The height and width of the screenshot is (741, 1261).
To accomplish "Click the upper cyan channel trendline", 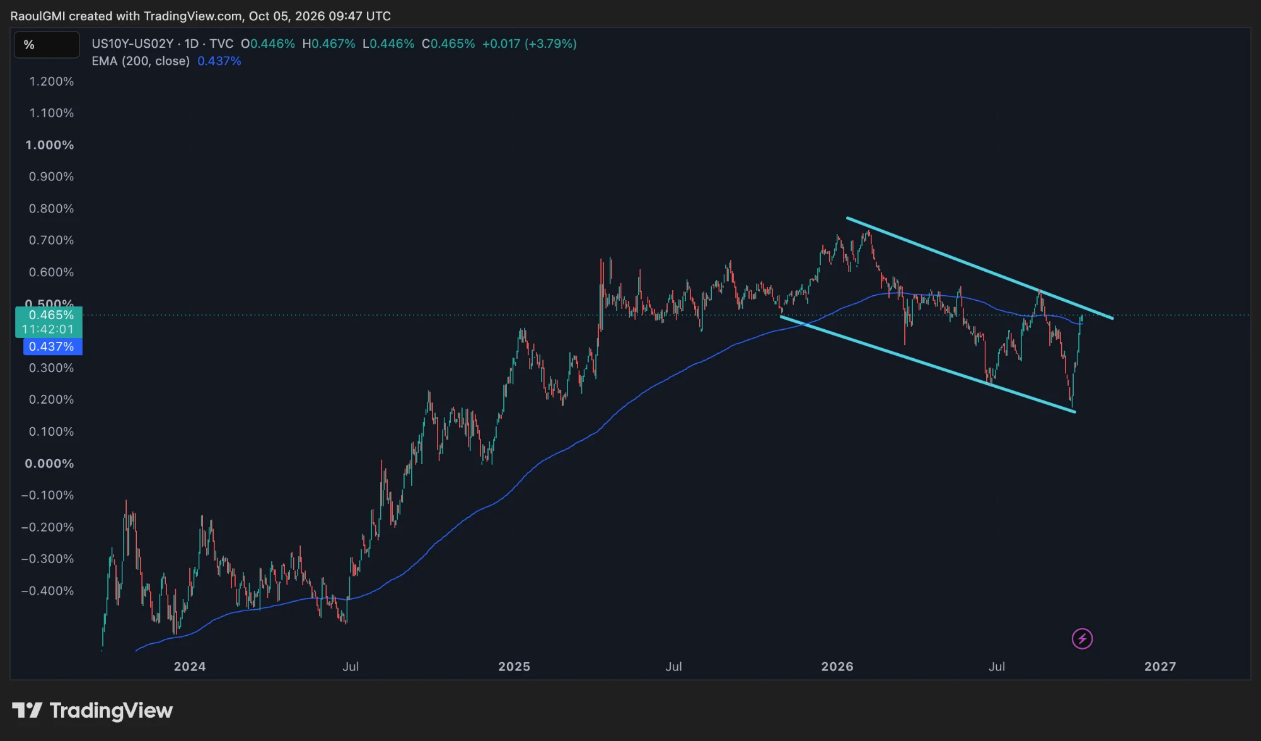I will pos(980,268).
